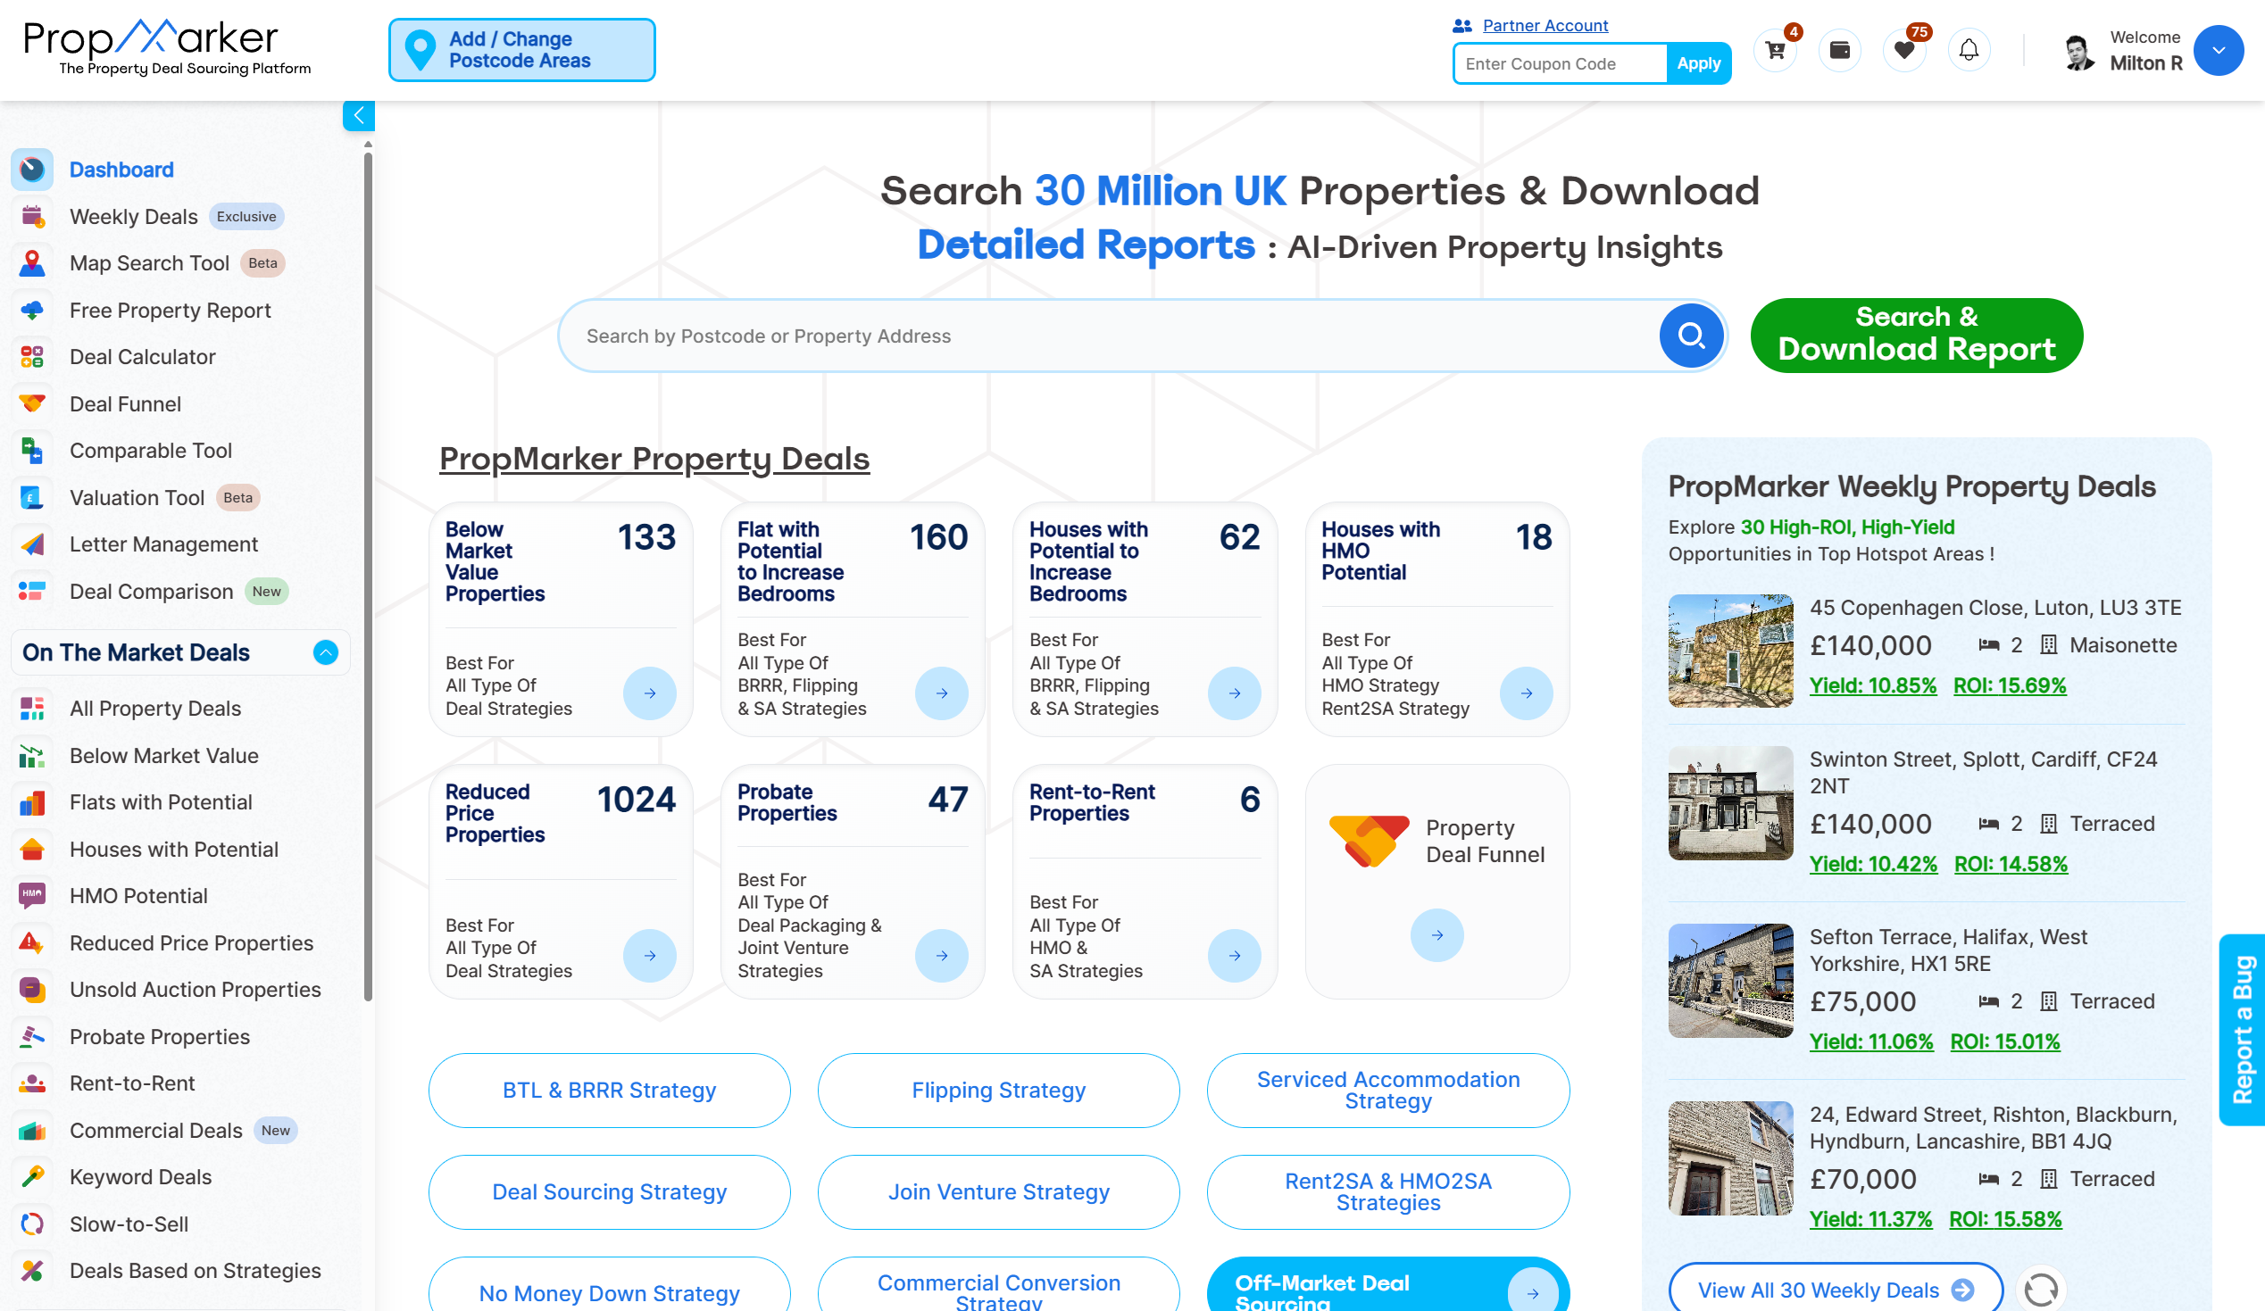Open the wallet icon in header
This screenshot has width=2265, height=1311.
tap(1840, 50)
